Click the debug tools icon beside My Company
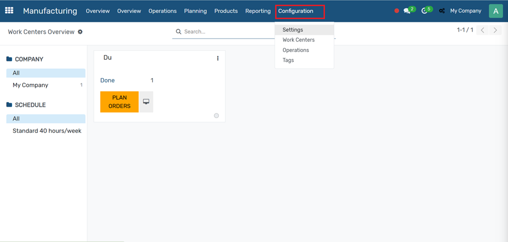 [x=442, y=11]
